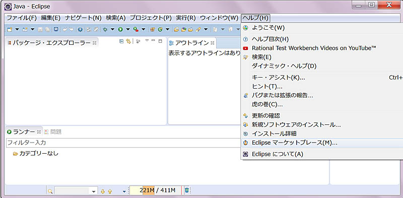The image size is (403, 198).
Task: Maximize the Package Explorer view
Action: [x=160, y=41]
